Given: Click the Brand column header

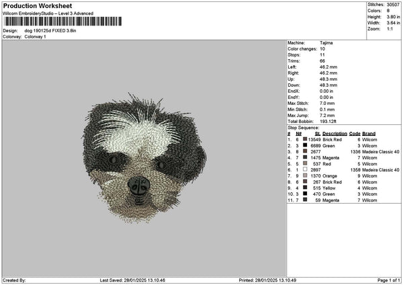Looking at the screenshot, I should [369, 133].
